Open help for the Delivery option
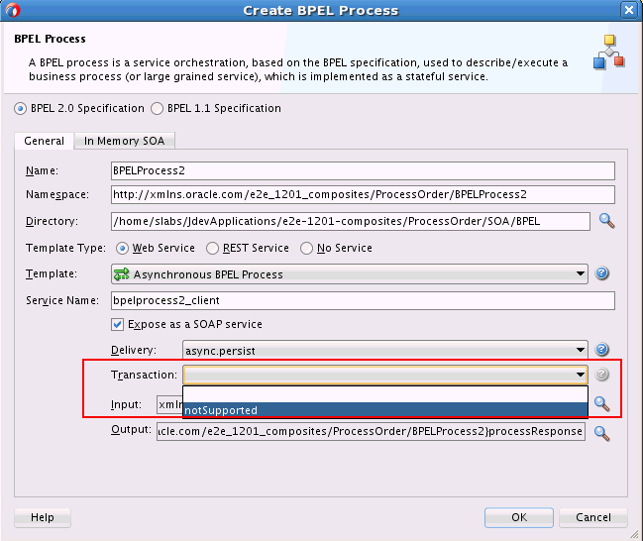 [601, 350]
